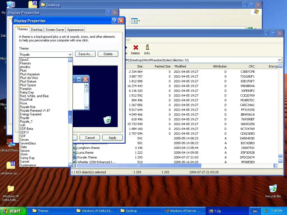Open the Views dropdown arrow in Desktop window

pyautogui.click(x=139, y=21)
